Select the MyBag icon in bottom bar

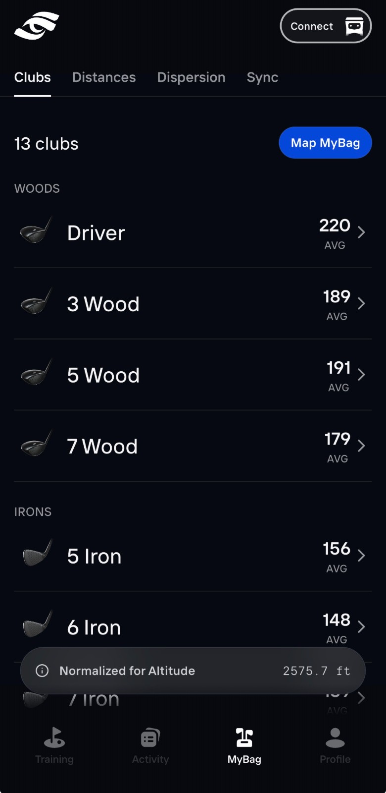point(244,737)
